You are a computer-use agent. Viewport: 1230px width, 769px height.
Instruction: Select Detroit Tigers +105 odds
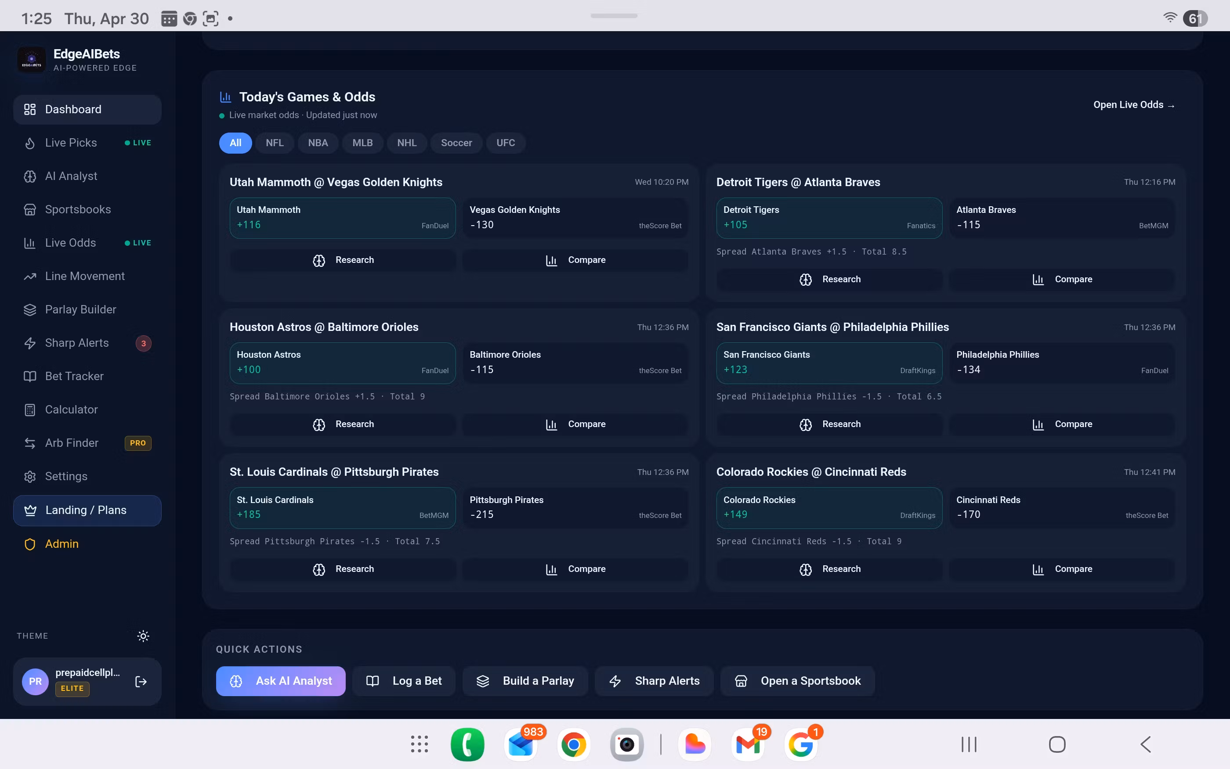coord(829,218)
